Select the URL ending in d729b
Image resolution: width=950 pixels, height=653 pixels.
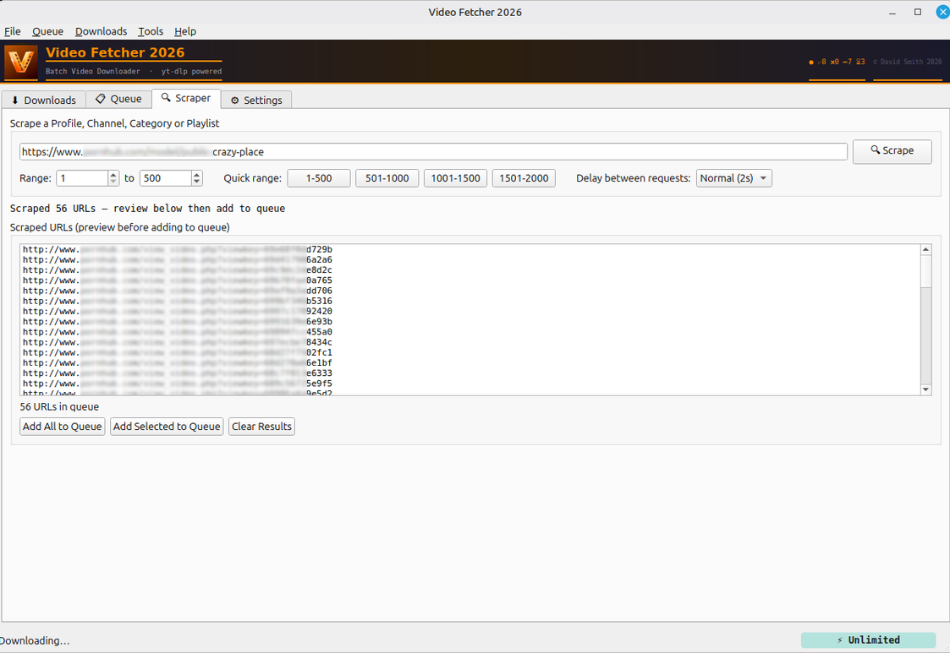178,249
